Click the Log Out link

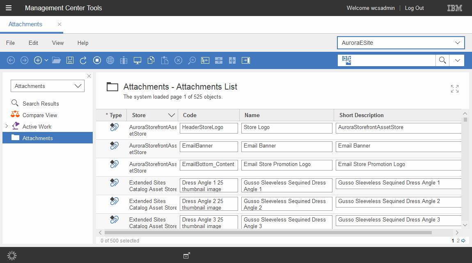pos(414,8)
